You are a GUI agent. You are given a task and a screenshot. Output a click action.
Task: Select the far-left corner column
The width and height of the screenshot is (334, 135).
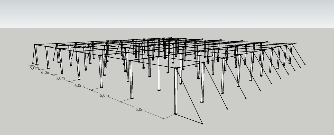[x=36, y=55]
